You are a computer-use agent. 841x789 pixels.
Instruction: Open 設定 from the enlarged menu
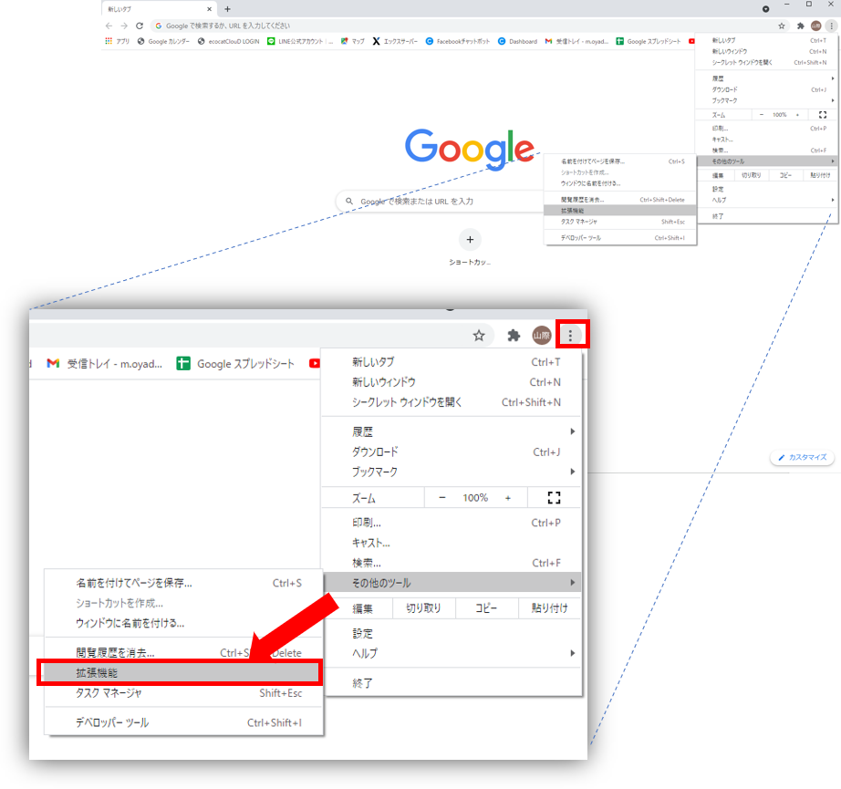pos(452,633)
